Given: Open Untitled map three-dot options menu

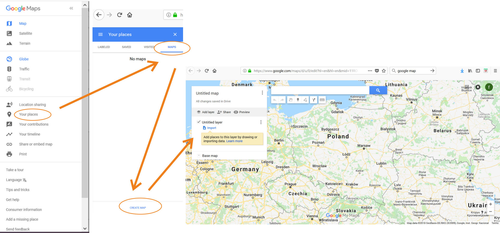Looking at the screenshot, I should (262, 93).
